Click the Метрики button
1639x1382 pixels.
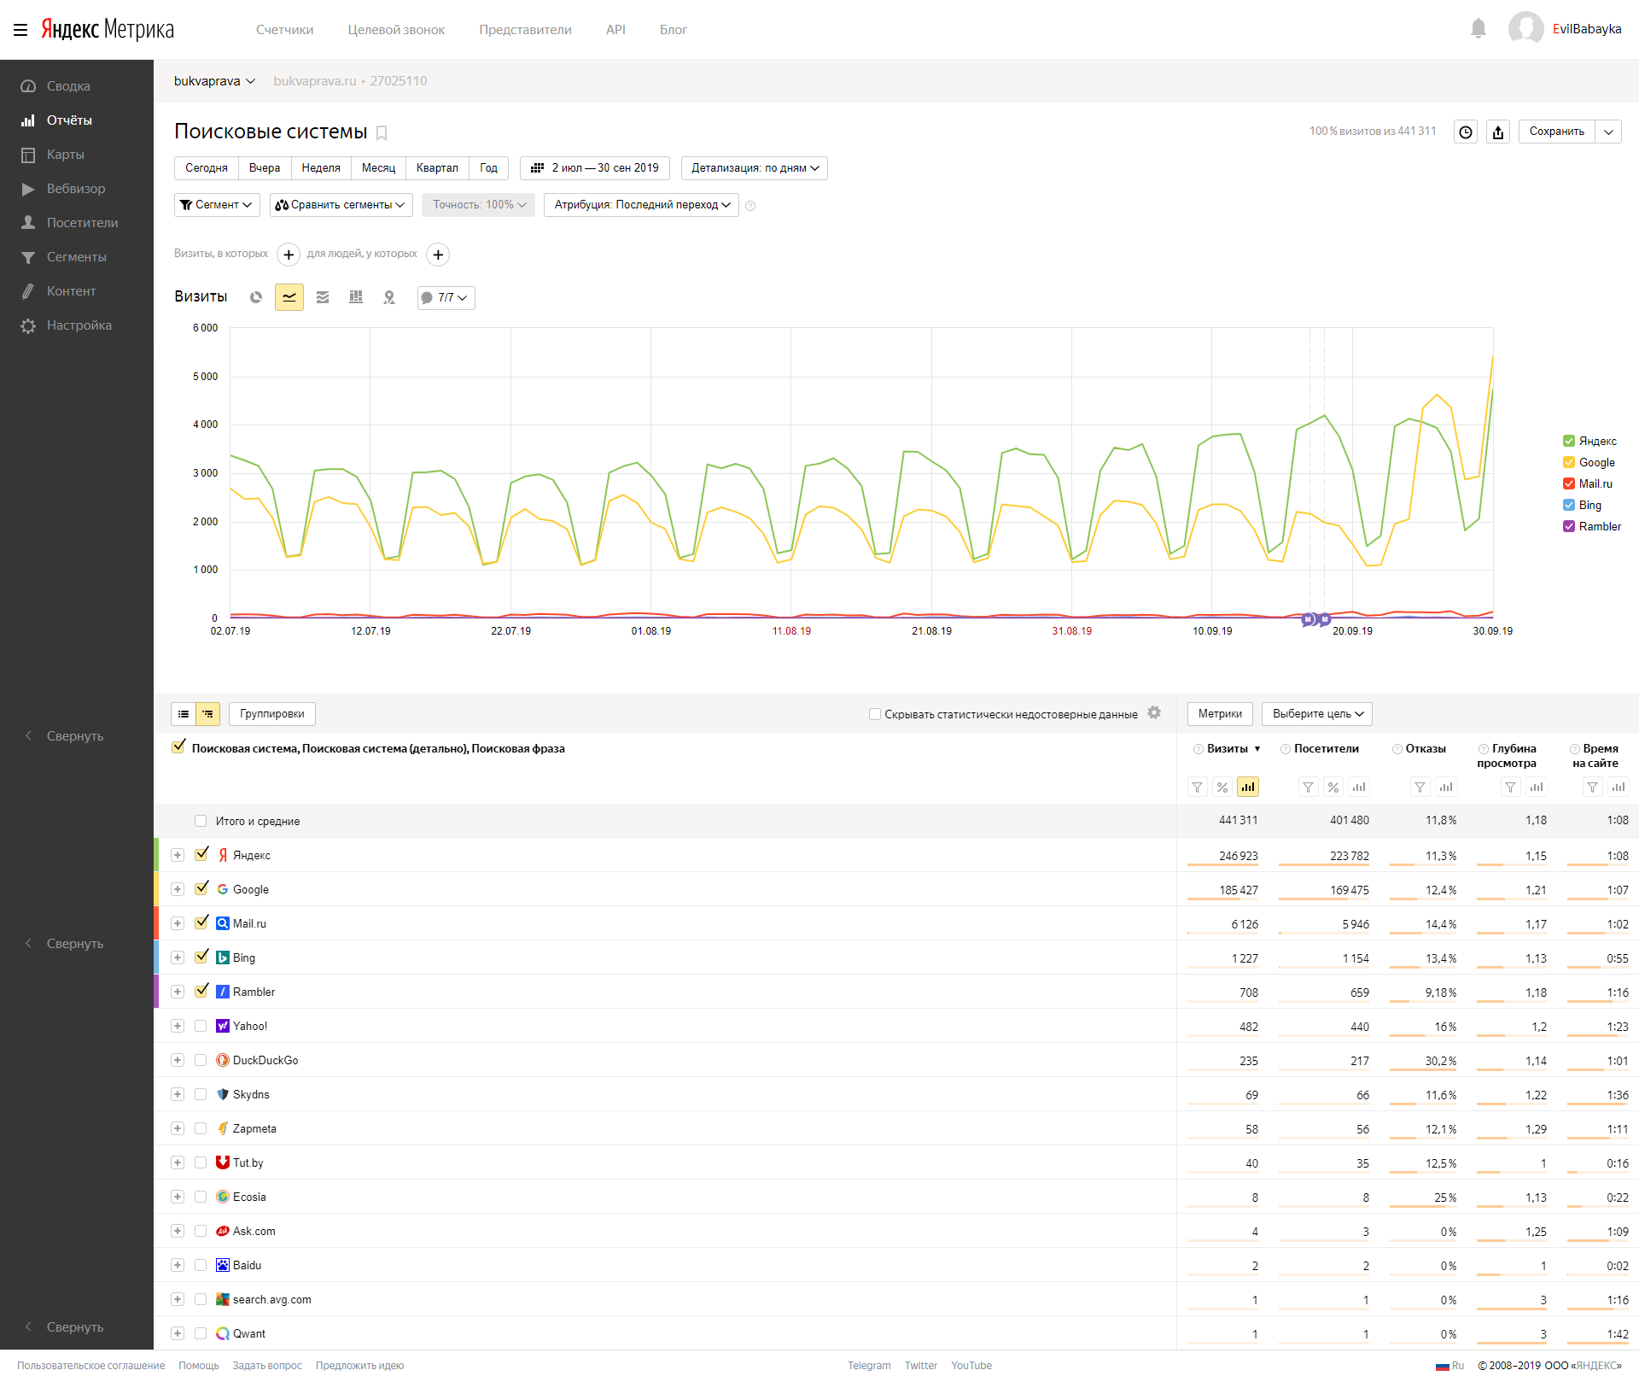(1220, 714)
